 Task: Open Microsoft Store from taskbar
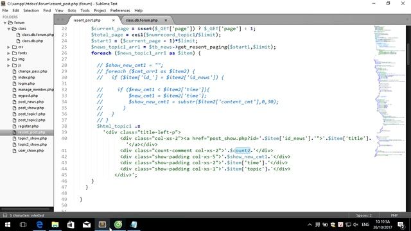click(x=71, y=225)
